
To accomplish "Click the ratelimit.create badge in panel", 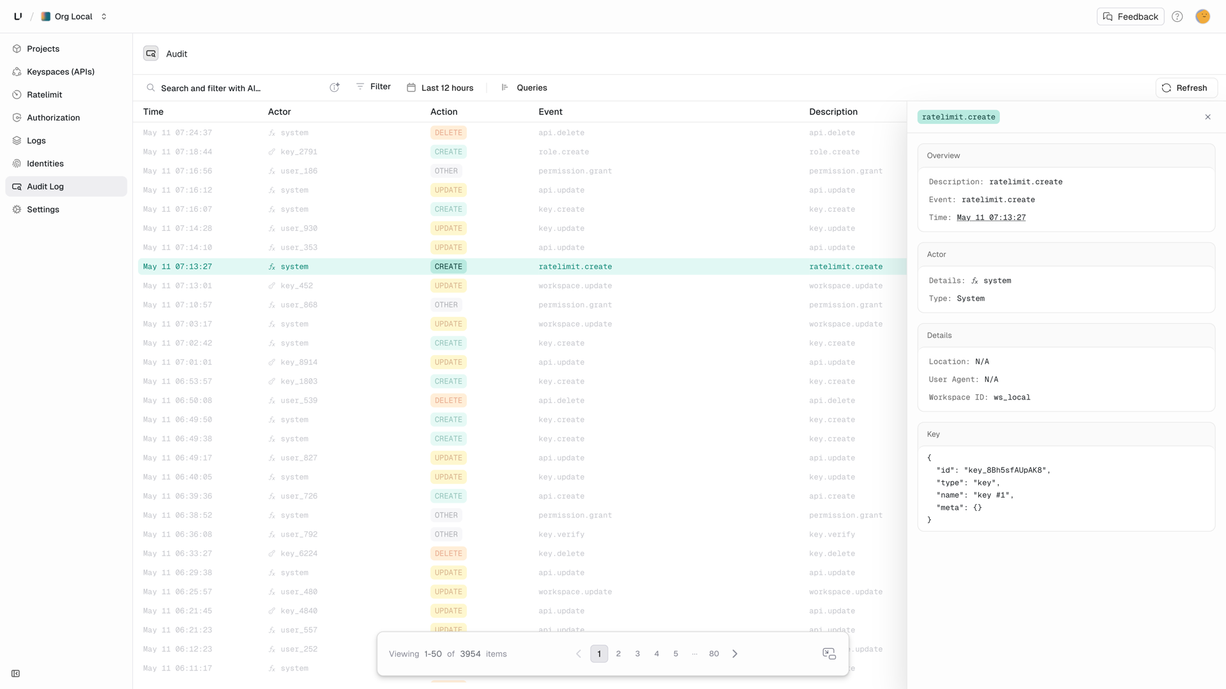I will pos(958,117).
